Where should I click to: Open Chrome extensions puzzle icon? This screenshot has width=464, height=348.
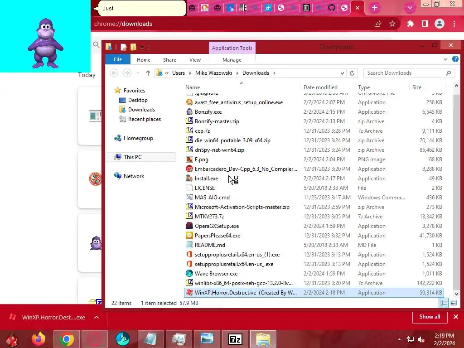pyautogui.click(x=410, y=24)
